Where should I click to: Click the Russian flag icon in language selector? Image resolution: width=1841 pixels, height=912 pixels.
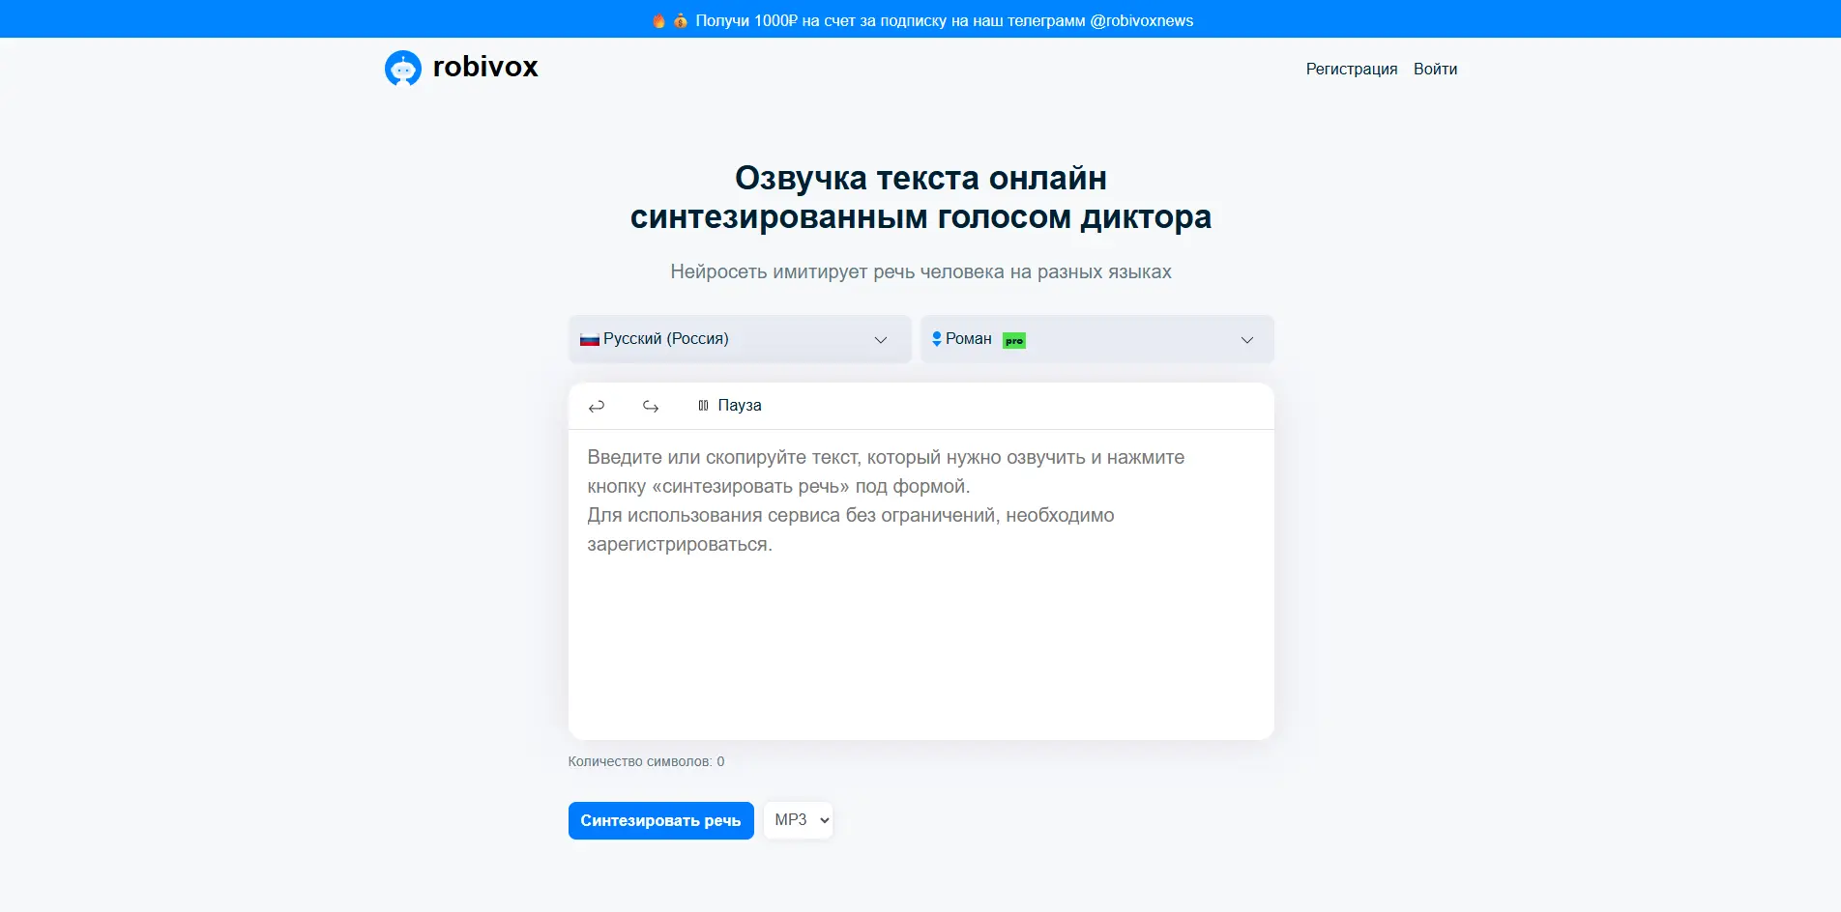coord(589,339)
